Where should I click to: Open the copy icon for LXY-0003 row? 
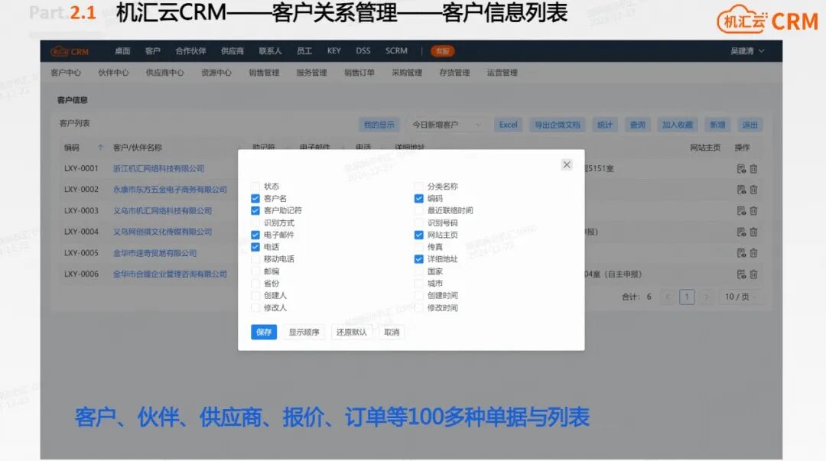pyautogui.click(x=741, y=210)
